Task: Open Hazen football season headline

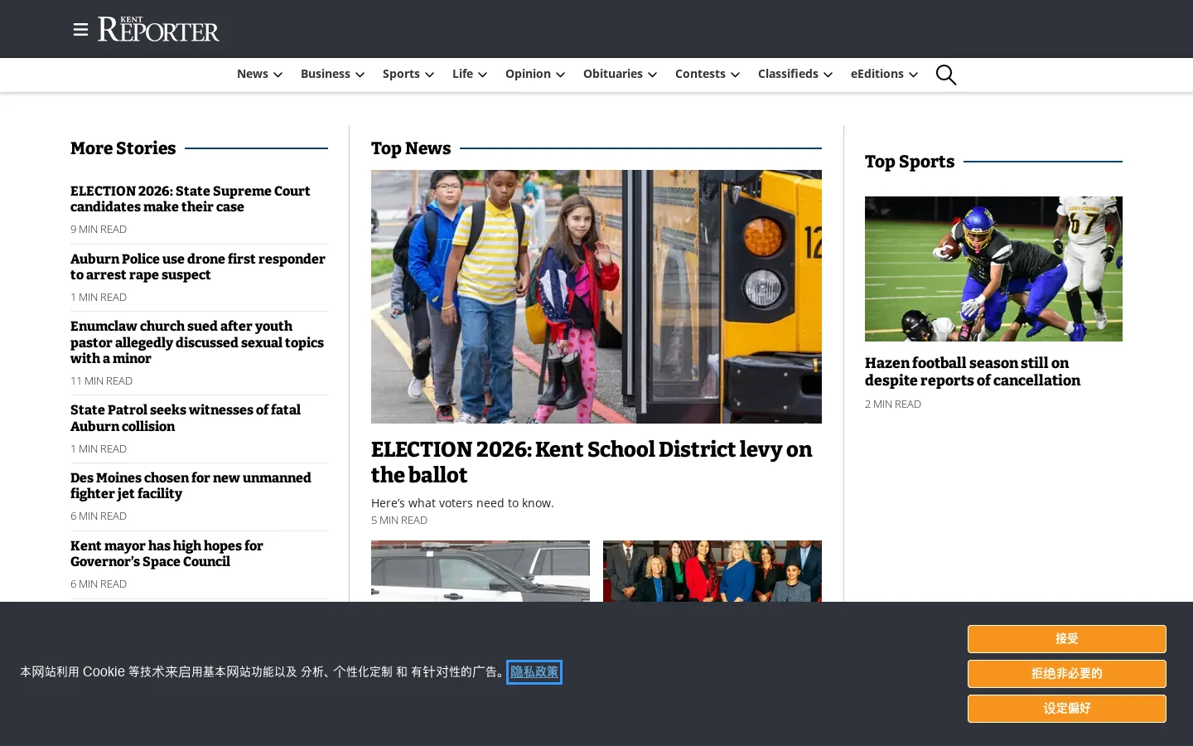Action: tap(973, 371)
